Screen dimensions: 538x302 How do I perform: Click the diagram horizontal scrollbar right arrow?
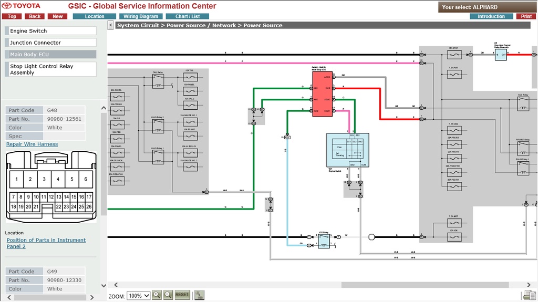point(529,285)
